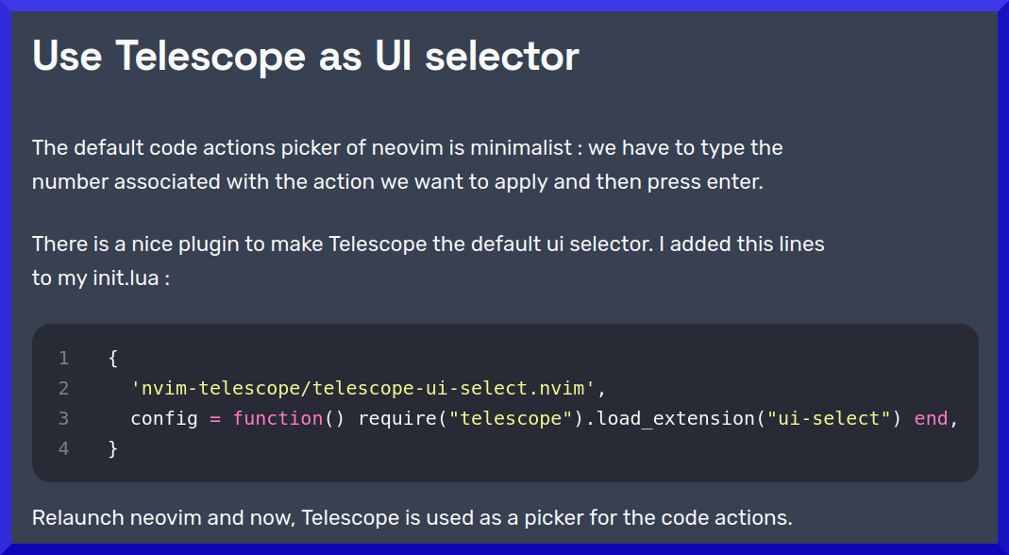Screen dimensions: 1009x555
Task: Click the word 'init.lua' in the paragraph
Action: [x=126, y=278]
